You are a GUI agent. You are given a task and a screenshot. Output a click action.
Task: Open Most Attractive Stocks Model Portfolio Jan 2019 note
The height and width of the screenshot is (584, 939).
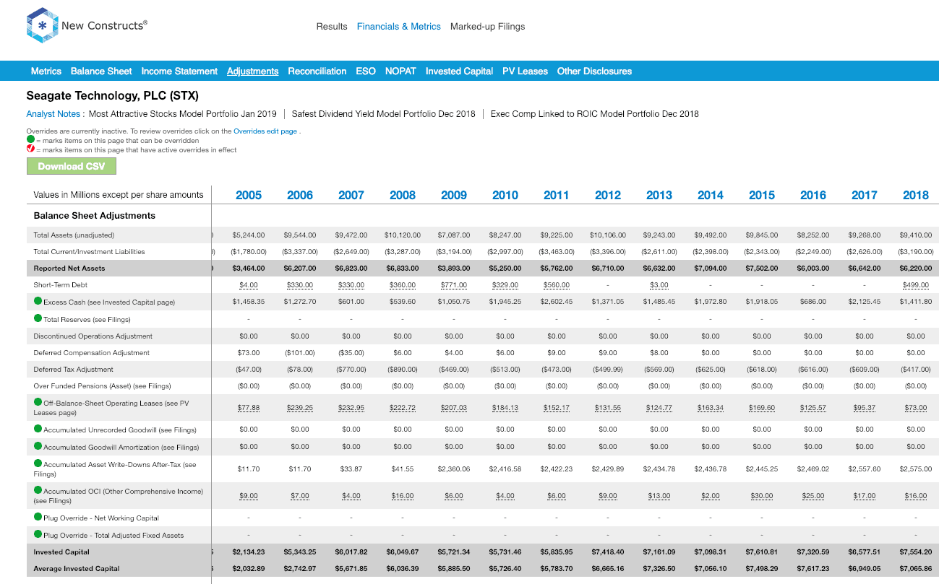[183, 114]
